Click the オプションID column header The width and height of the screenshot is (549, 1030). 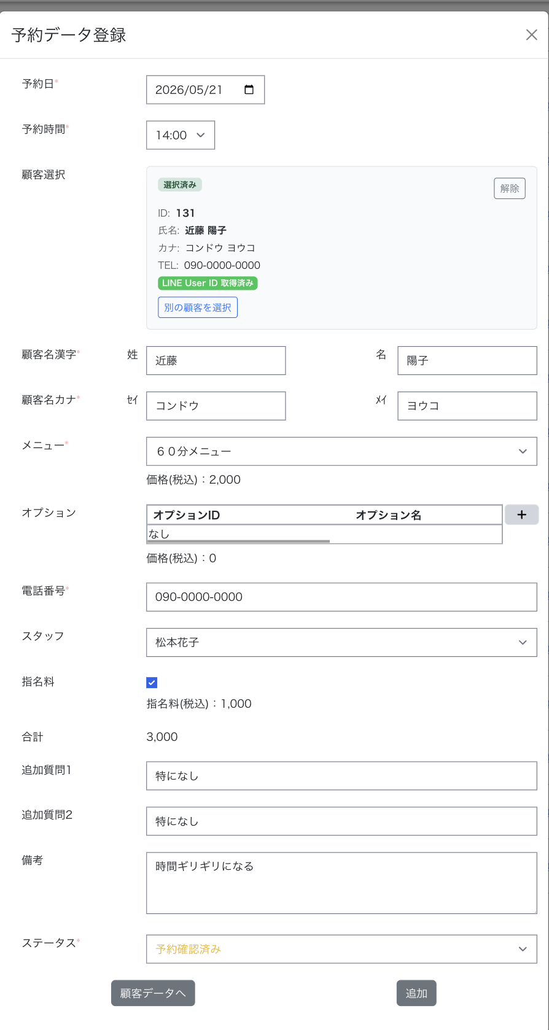coord(187,515)
